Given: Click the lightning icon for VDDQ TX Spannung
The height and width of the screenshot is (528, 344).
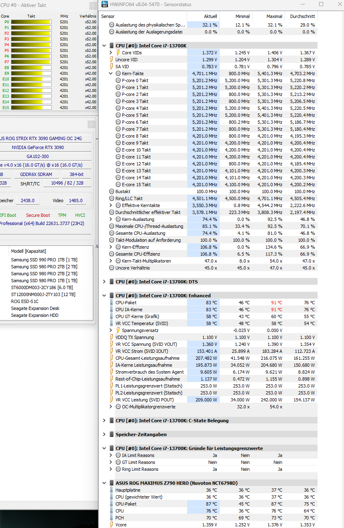Looking at the screenshot, I should click(x=112, y=337).
